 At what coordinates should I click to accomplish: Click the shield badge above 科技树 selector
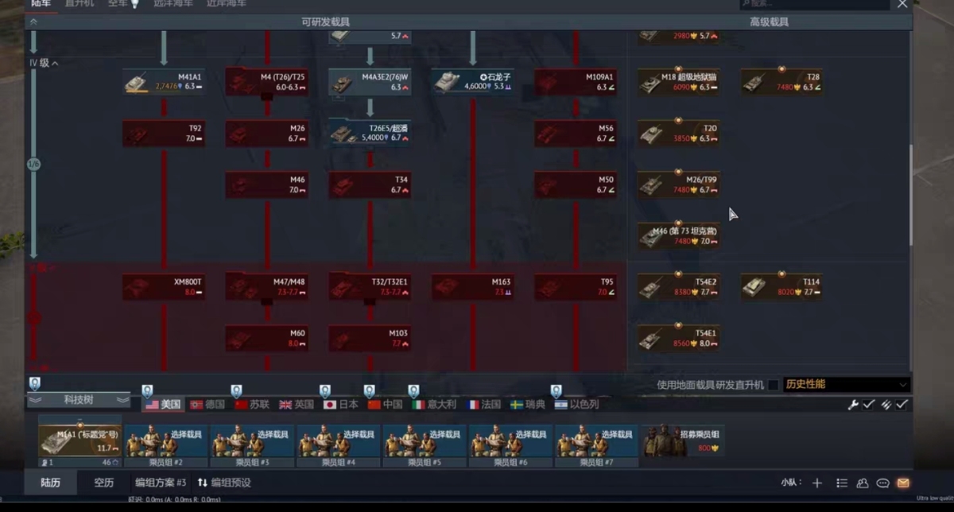click(x=34, y=383)
